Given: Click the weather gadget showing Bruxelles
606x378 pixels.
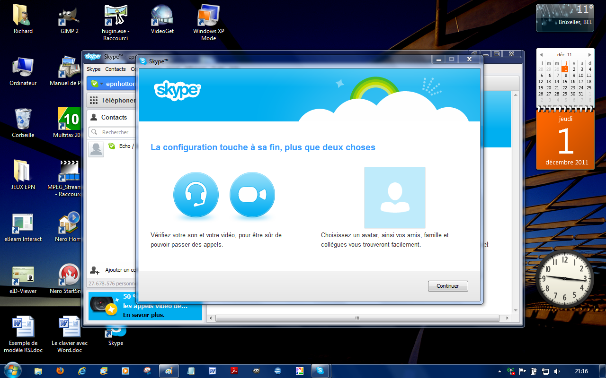Looking at the screenshot, I should coord(565,17).
